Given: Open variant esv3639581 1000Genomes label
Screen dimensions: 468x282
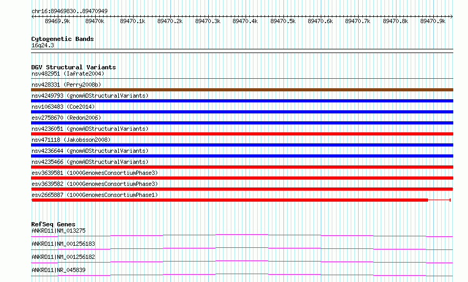Looking at the screenshot, I should [95, 173].
